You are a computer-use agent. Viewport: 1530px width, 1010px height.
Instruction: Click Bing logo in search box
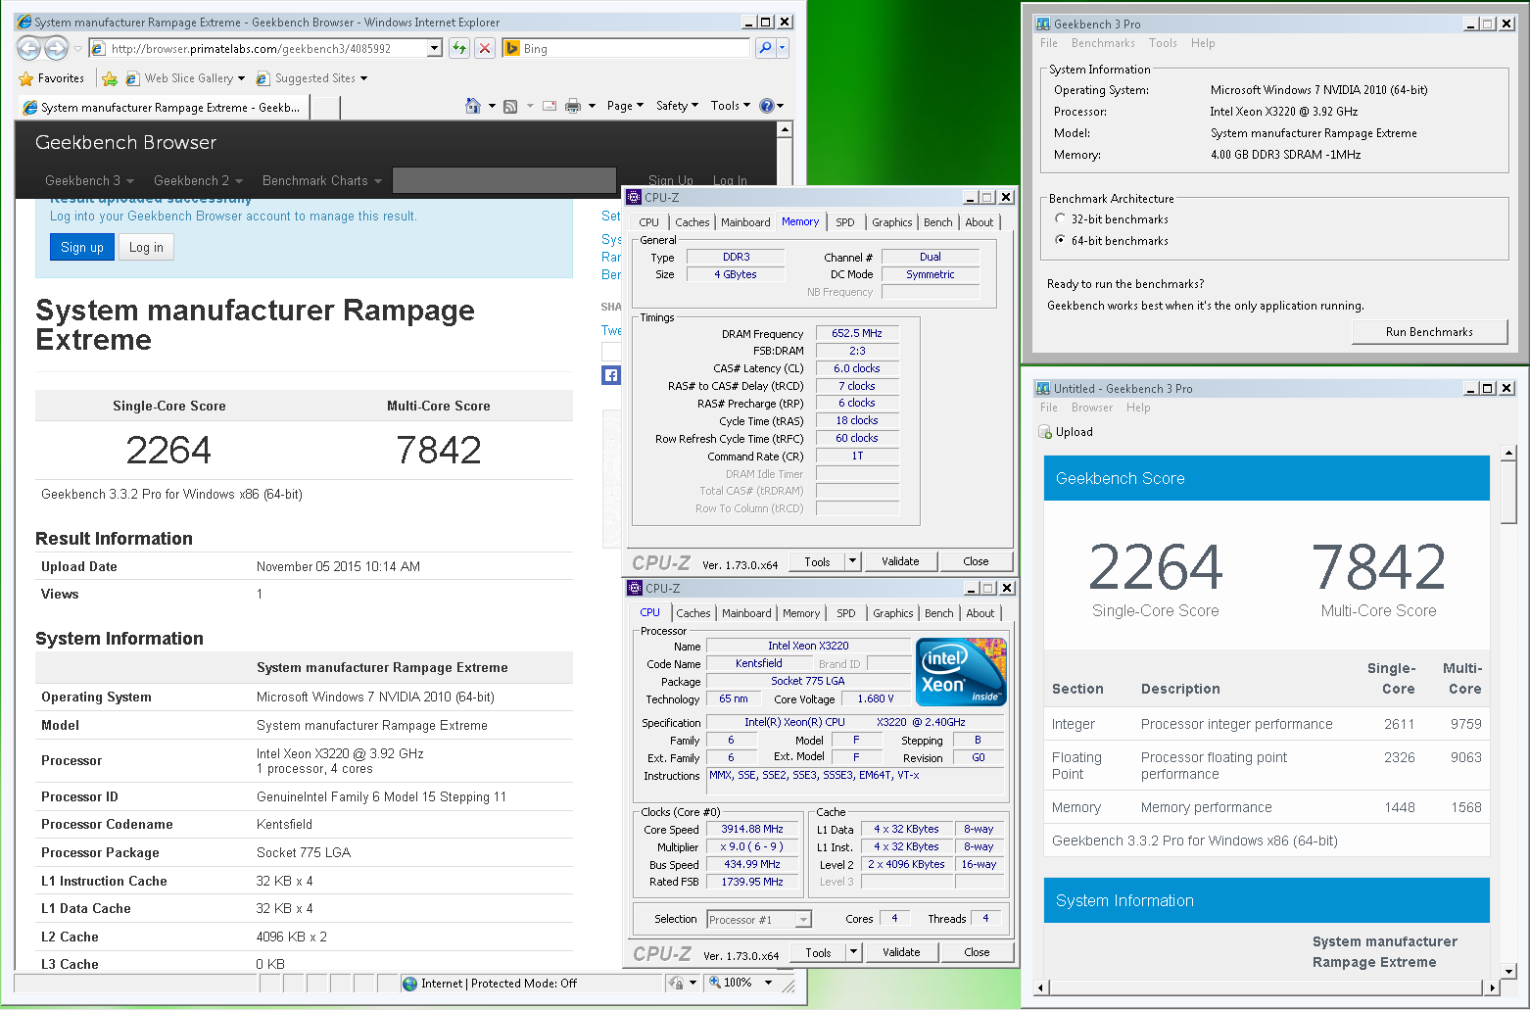[511, 48]
